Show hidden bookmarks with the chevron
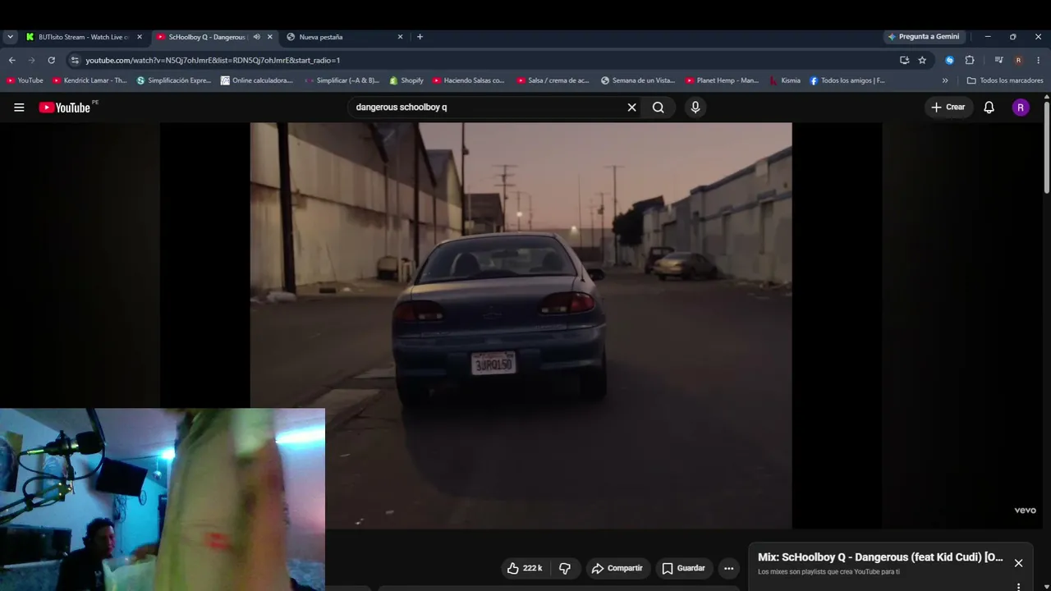This screenshot has width=1051, height=591. pyautogui.click(x=945, y=80)
